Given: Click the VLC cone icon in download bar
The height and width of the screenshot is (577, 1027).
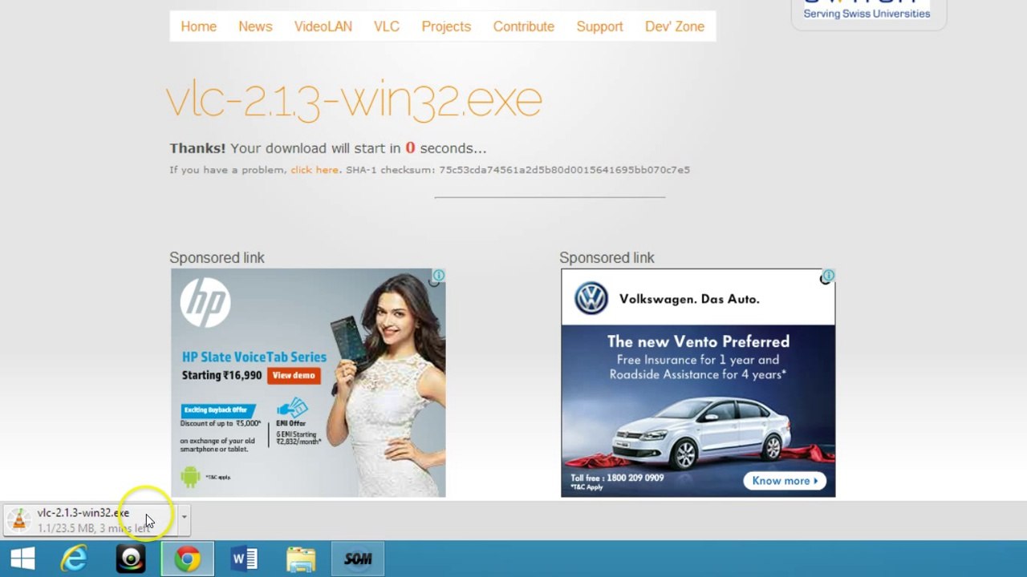Looking at the screenshot, I should point(19,520).
